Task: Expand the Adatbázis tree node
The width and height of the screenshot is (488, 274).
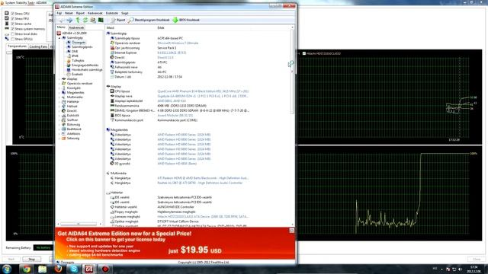Action: pyautogui.click(x=59, y=134)
